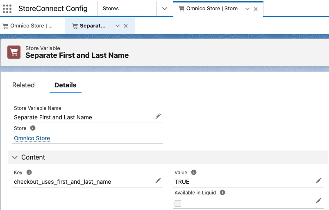Open the Separate subtab actions dropdown

click(x=118, y=26)
